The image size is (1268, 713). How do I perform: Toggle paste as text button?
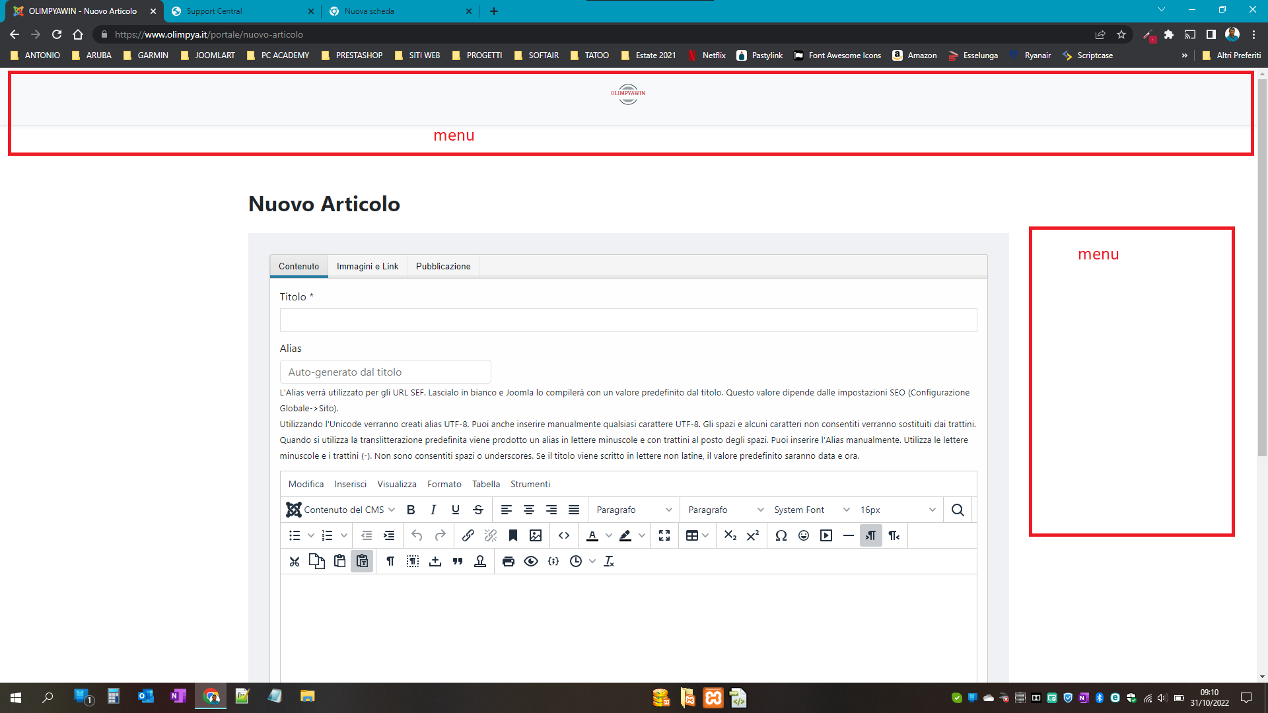click(362, 561)
